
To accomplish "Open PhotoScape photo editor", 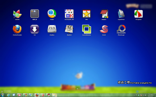I will 121,29.
